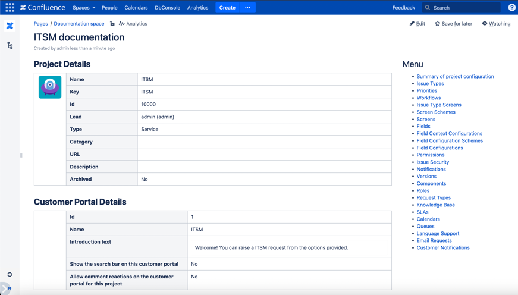The height and width of the screenshot is (295, 518).
Task: Click the Confluence logo in header
Action: click(x=43, y=7)
